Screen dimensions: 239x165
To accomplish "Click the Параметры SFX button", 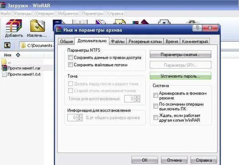I will tap(180, 65).
